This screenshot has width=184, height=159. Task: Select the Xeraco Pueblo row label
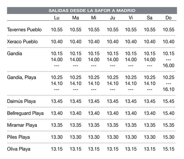[22, 42]
